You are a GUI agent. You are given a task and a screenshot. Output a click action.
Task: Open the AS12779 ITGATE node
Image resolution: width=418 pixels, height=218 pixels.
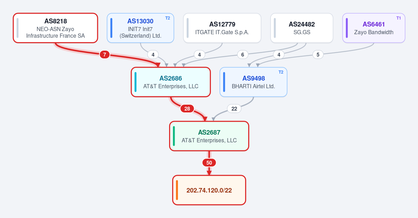pyautogui.click(x=222, y=28)
